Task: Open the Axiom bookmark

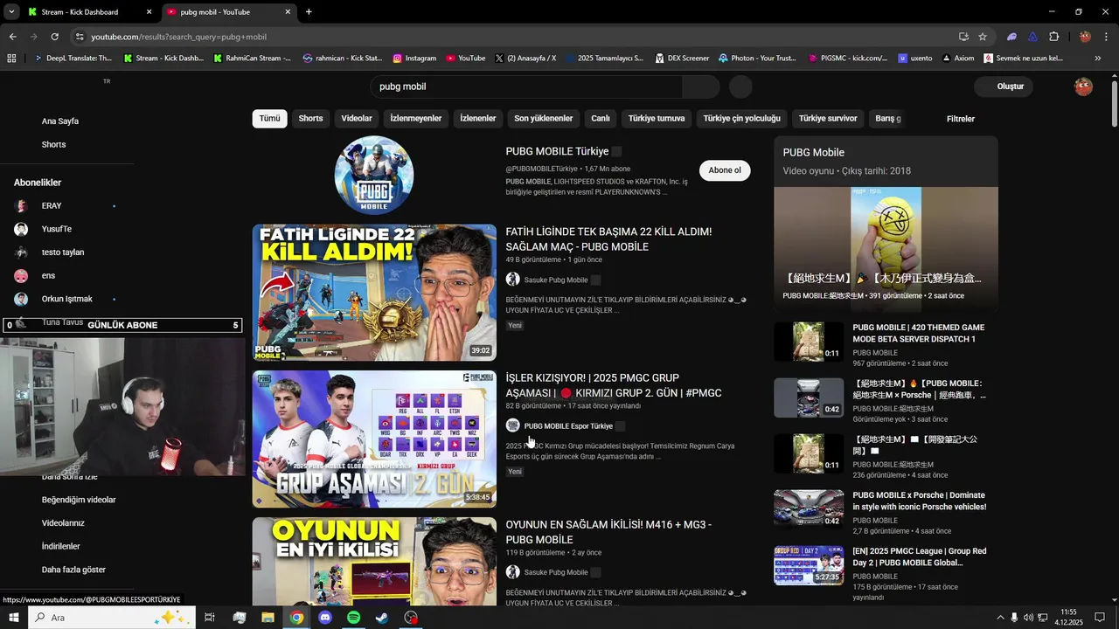Action: [957, 59]
